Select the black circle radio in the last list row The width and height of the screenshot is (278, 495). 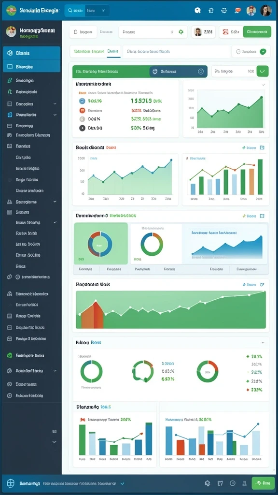coord(82,128)
